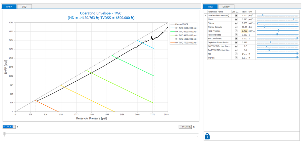303x144 pixels.
Task: Toggle the Pore Pressure checkbox
Action: (236, 31)
